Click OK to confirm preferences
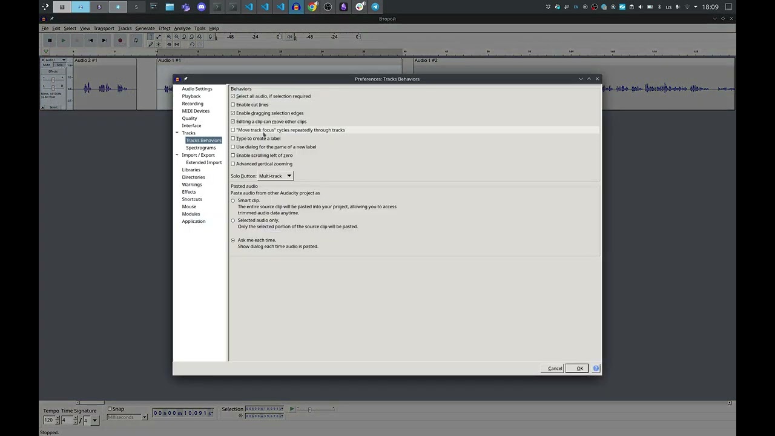Screen dimensions: 775x436 pyautogui.click(x=579, y=368)
